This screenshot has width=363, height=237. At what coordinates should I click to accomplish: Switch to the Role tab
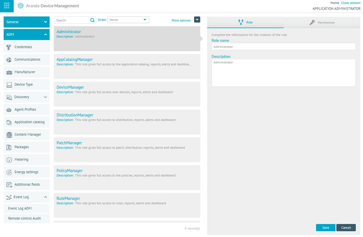245,23
